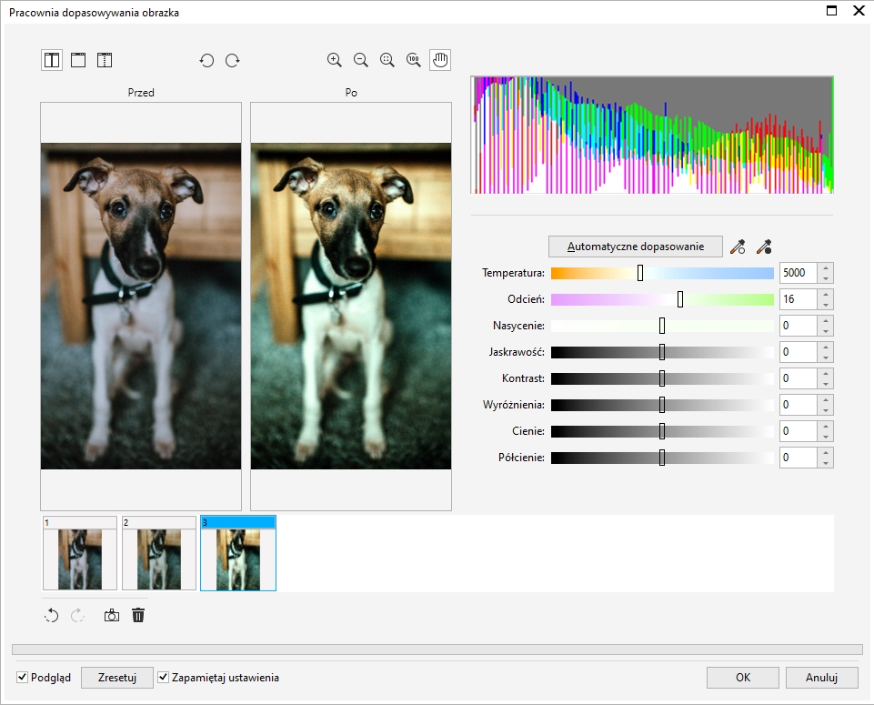The width and height of the screenshot is (874, 705).
Task: Increase Nasycenie value with up arrow
Action: point(825,321)
